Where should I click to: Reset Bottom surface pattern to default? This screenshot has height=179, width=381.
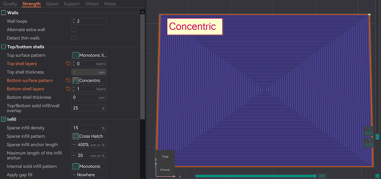point(68,81)
